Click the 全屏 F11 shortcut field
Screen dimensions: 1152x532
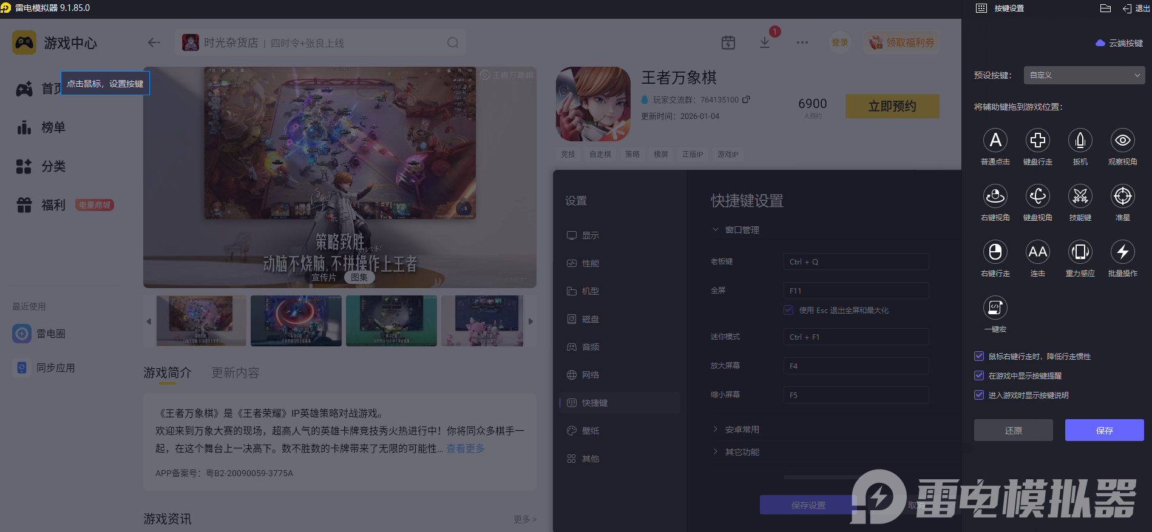click(855, 291)
